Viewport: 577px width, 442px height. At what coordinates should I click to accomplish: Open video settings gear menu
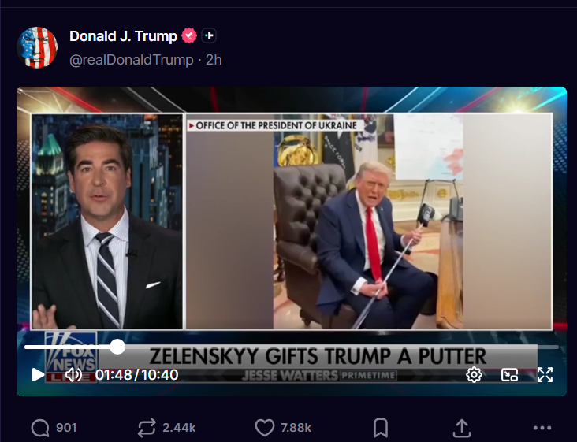[474, 375]
